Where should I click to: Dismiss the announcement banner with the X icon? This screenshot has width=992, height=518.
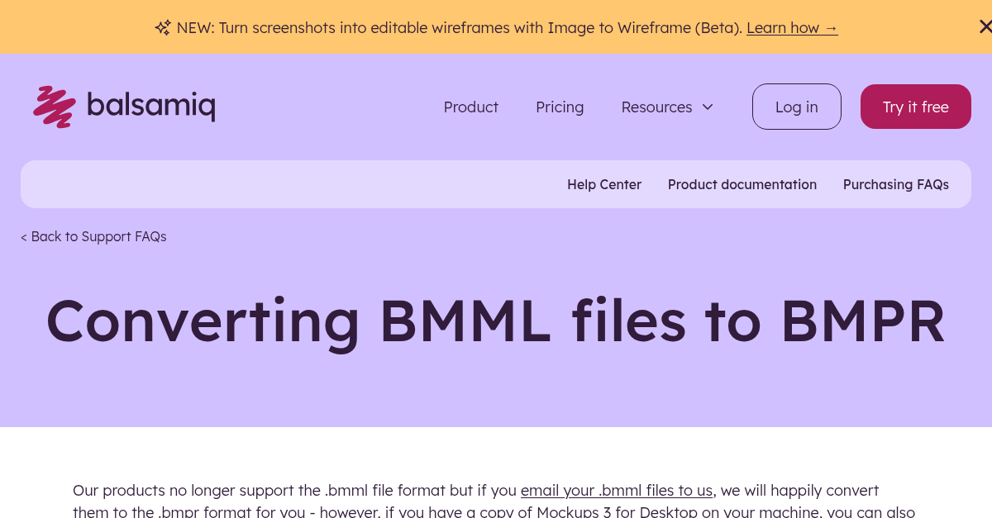[x=985, y=26]
